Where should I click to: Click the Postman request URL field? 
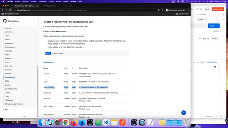click(199, 26)
